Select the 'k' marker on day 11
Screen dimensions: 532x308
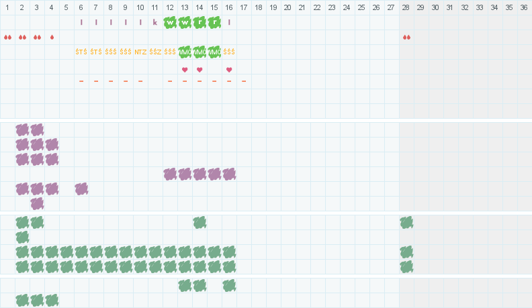(x=155, y=22)
